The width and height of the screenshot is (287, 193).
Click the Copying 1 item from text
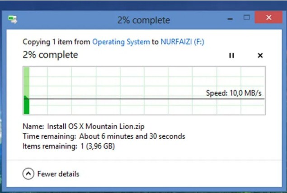[x=56, y=42]
